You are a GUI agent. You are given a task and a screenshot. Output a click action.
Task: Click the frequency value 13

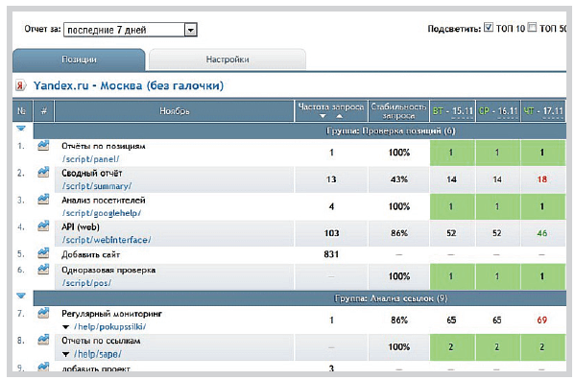331,179
